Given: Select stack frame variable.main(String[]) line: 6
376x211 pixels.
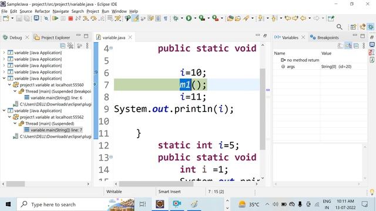Looking at the screenshot, I should 53,98.
